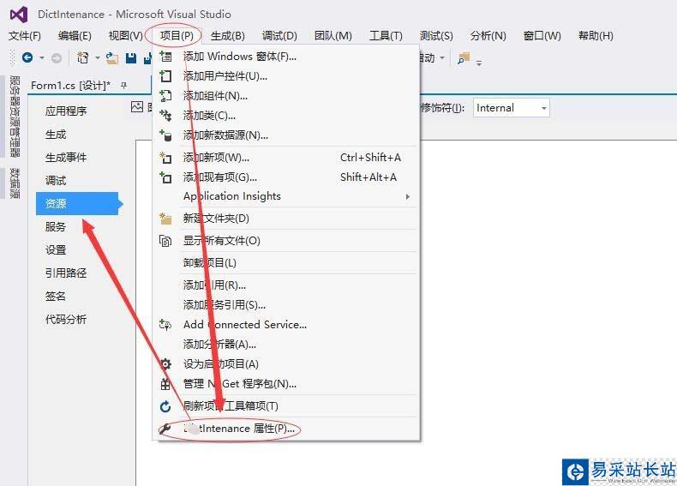Click the greyed Navigate Forward icon
This screenshot has width=677, height=486.
tap(56, 58)
